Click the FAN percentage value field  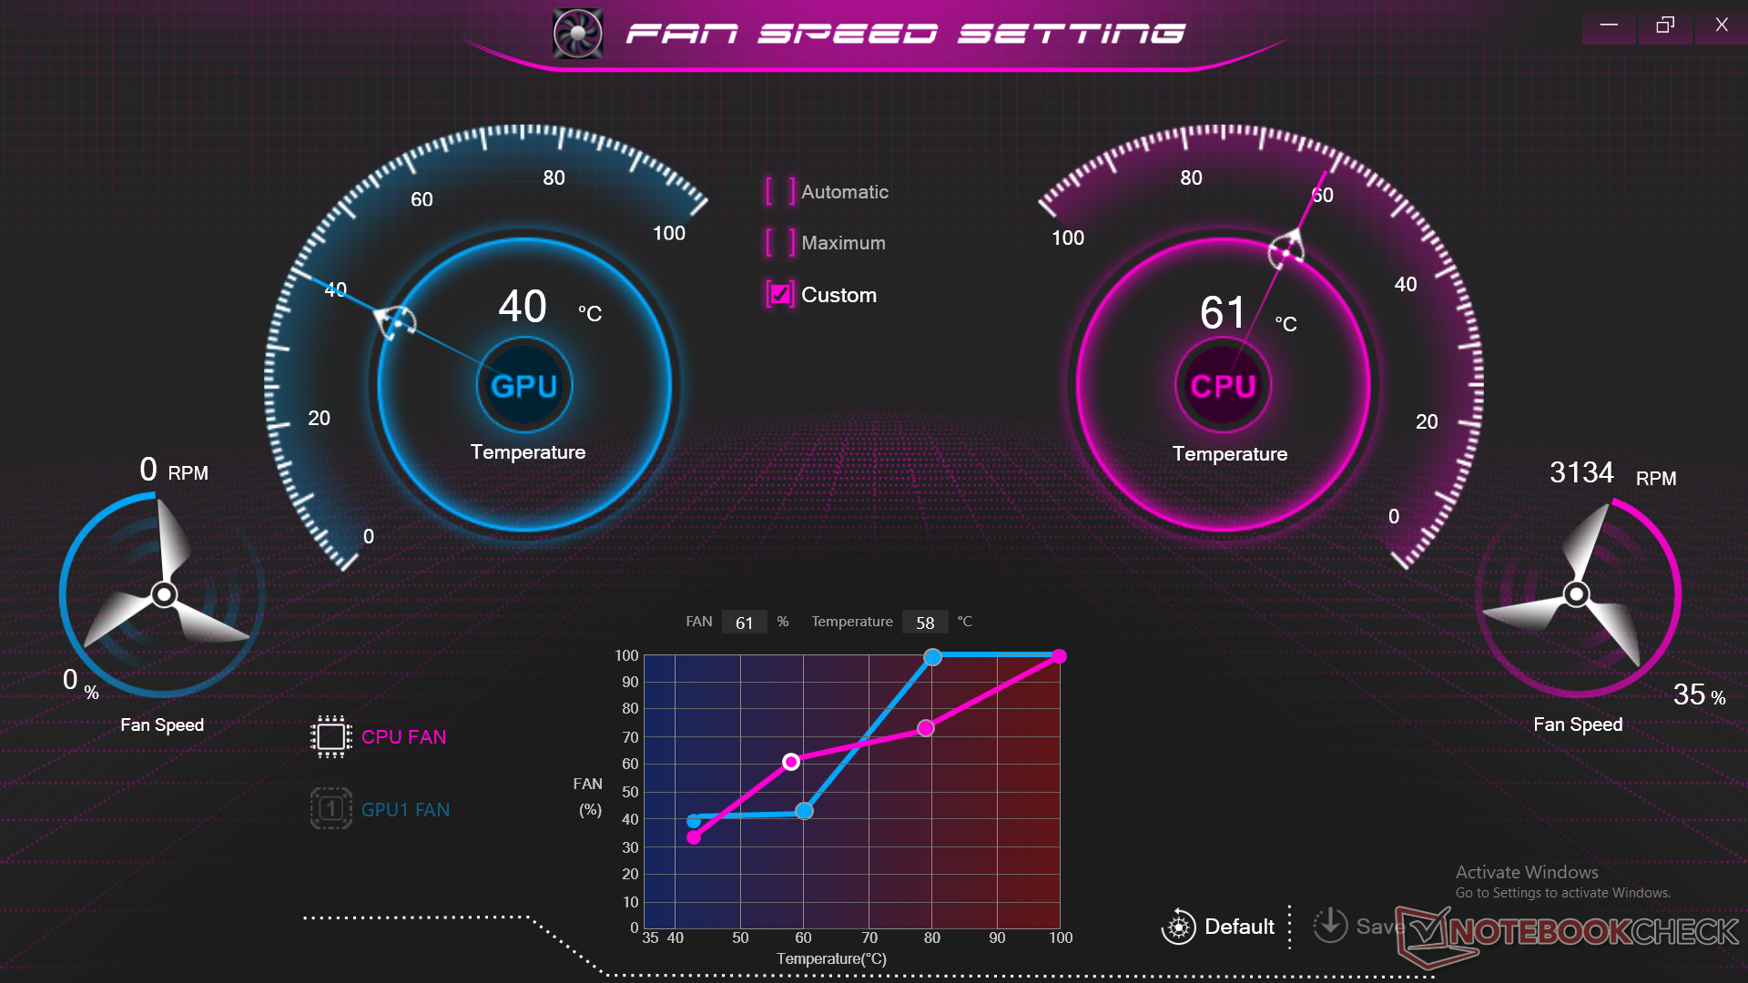744,623
